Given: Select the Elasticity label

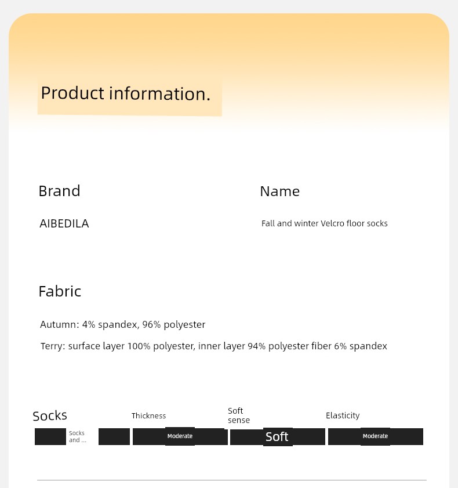Looking at the screenshot, I should (x=343, y=415).
